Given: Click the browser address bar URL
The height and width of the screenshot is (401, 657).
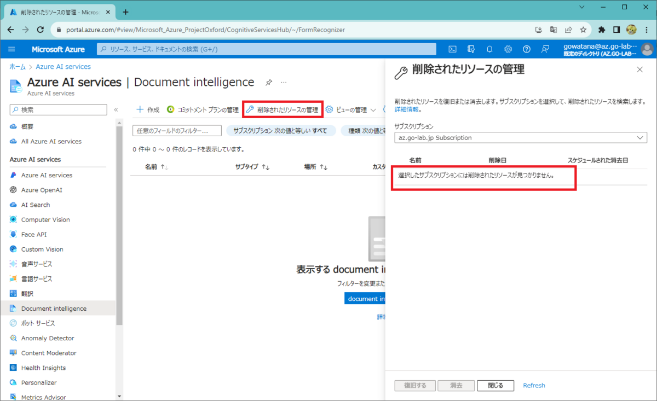Looking at the screenshot, I should 205,30.
